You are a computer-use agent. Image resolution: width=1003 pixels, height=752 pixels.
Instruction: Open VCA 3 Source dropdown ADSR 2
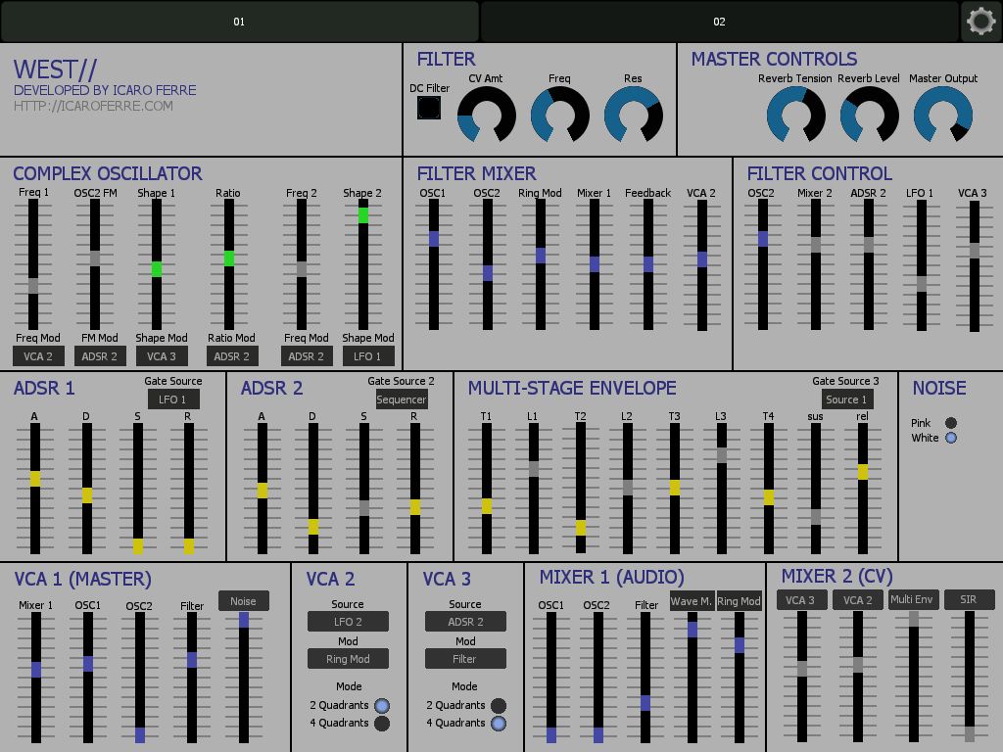click(x=465, y=622)
